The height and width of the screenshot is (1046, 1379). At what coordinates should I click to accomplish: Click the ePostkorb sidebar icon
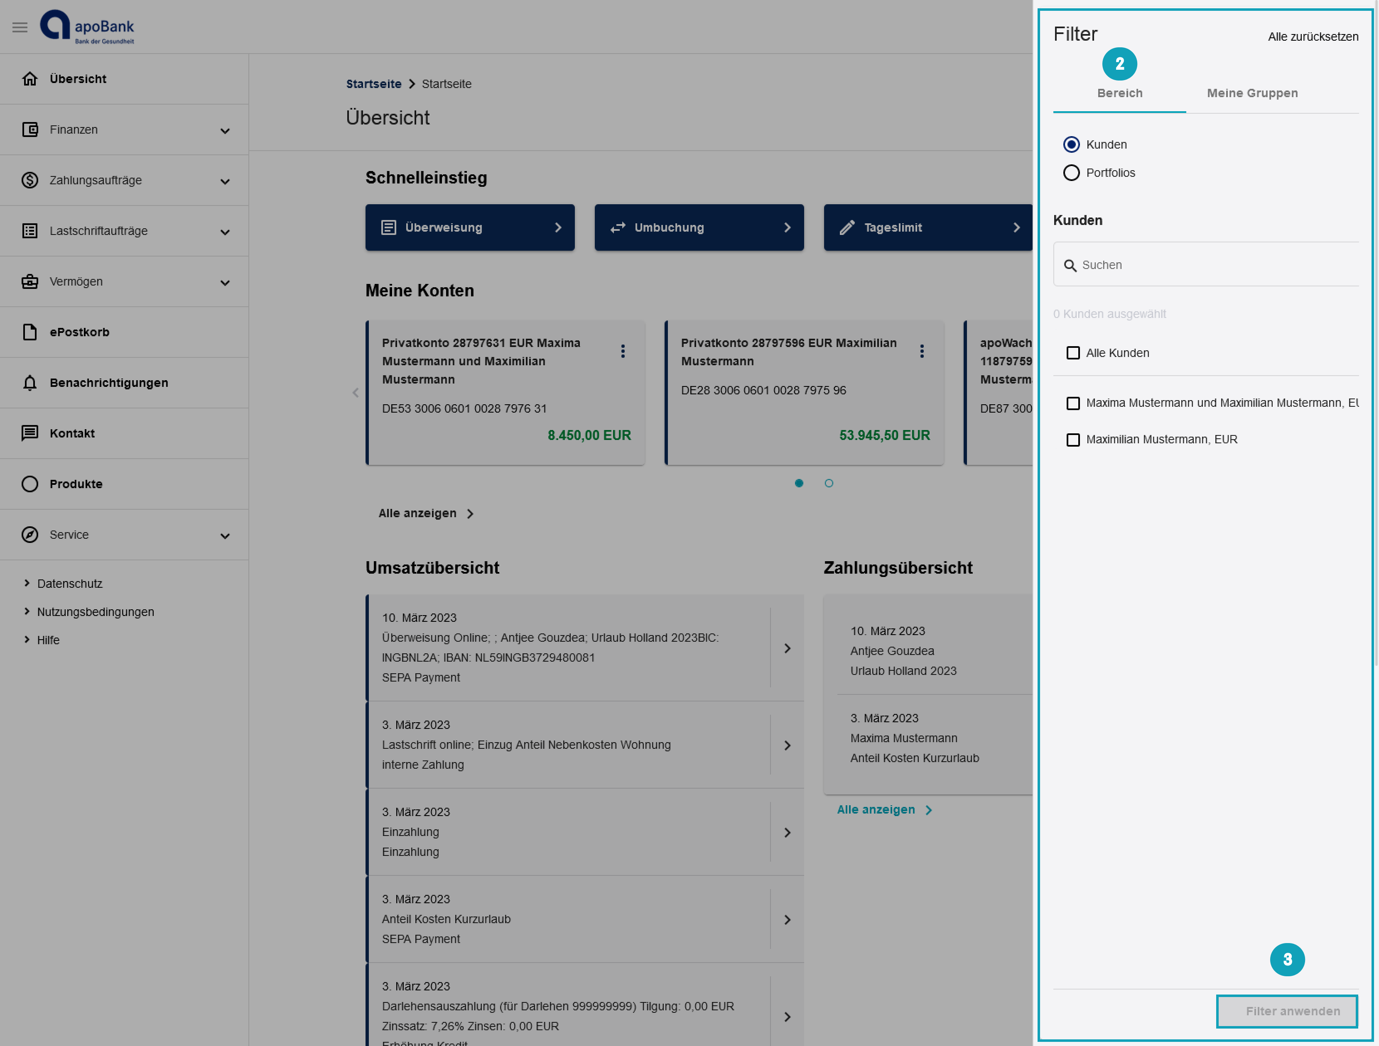tap(29, 332)
